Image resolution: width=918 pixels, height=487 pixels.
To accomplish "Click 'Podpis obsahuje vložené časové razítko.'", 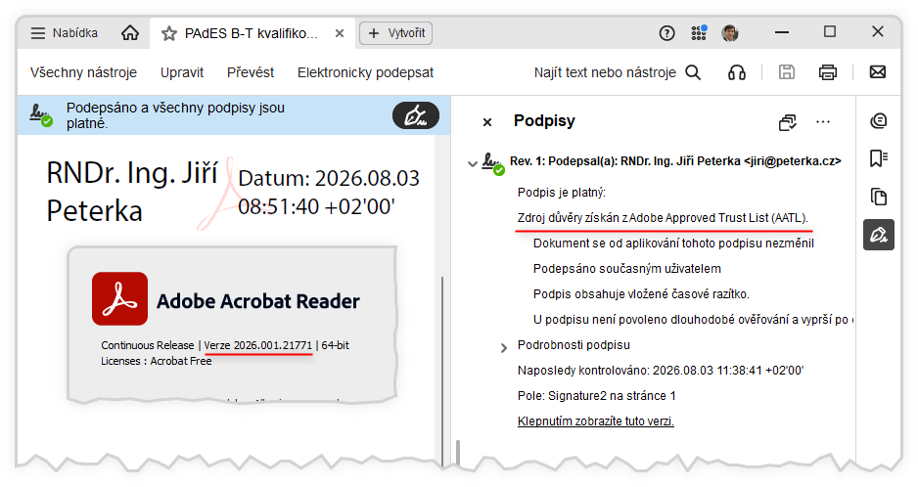I will (641, 293).
